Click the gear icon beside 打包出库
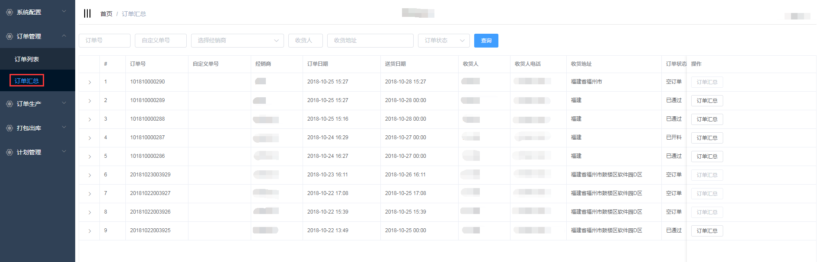 (x=10, y=128)
